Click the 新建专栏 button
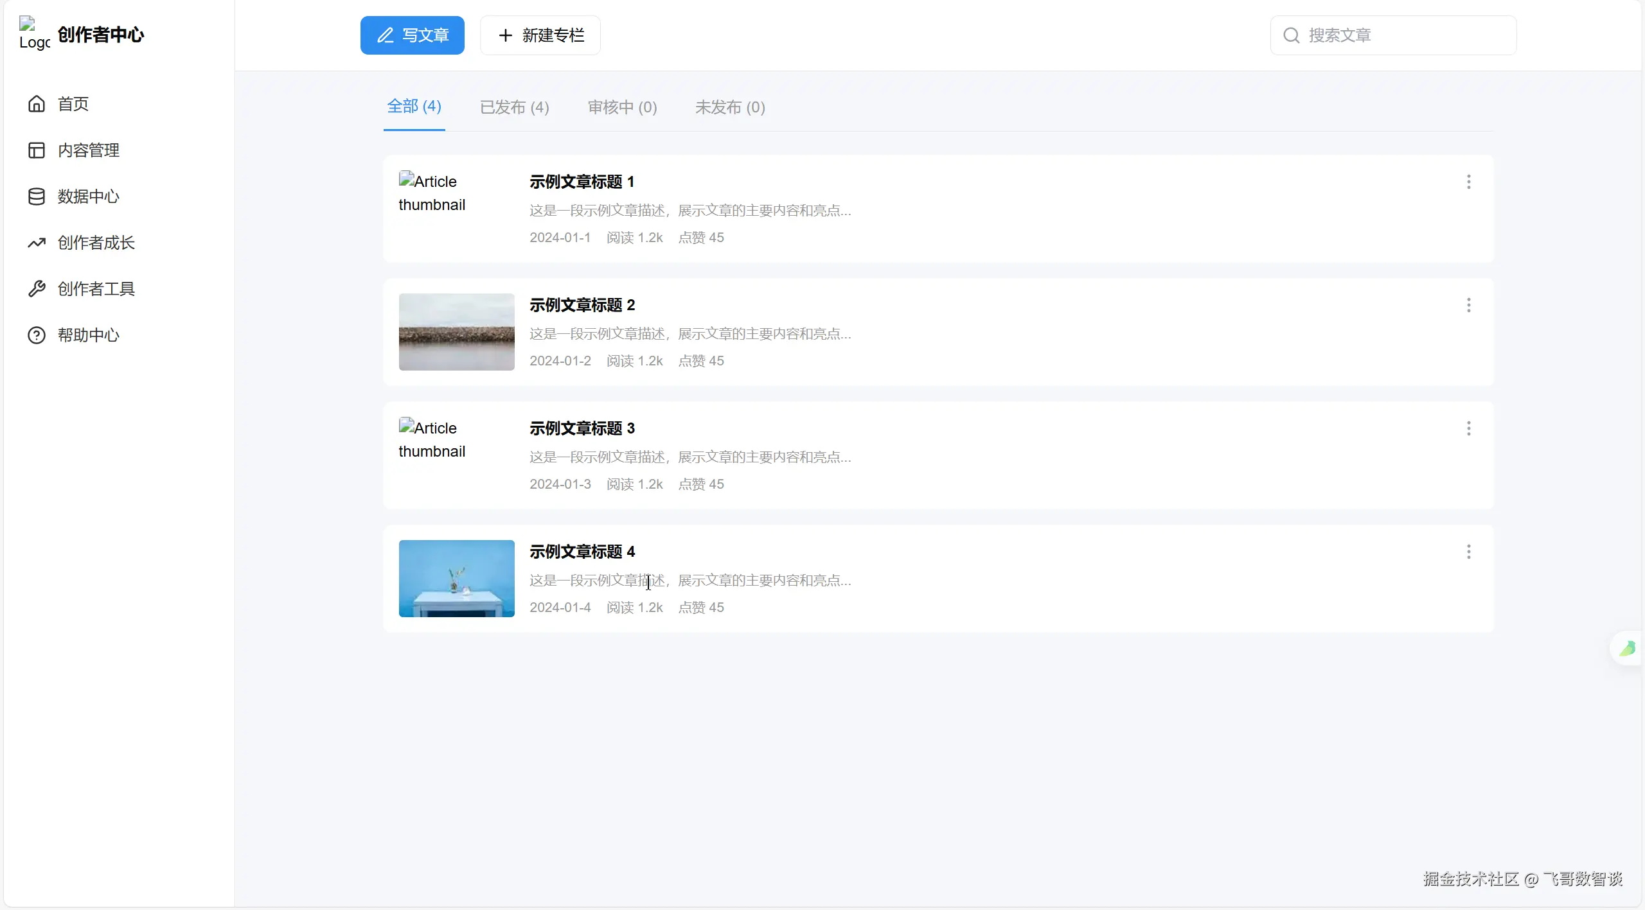The width and height of the screenshot is (1645, 910). (540, 35)
